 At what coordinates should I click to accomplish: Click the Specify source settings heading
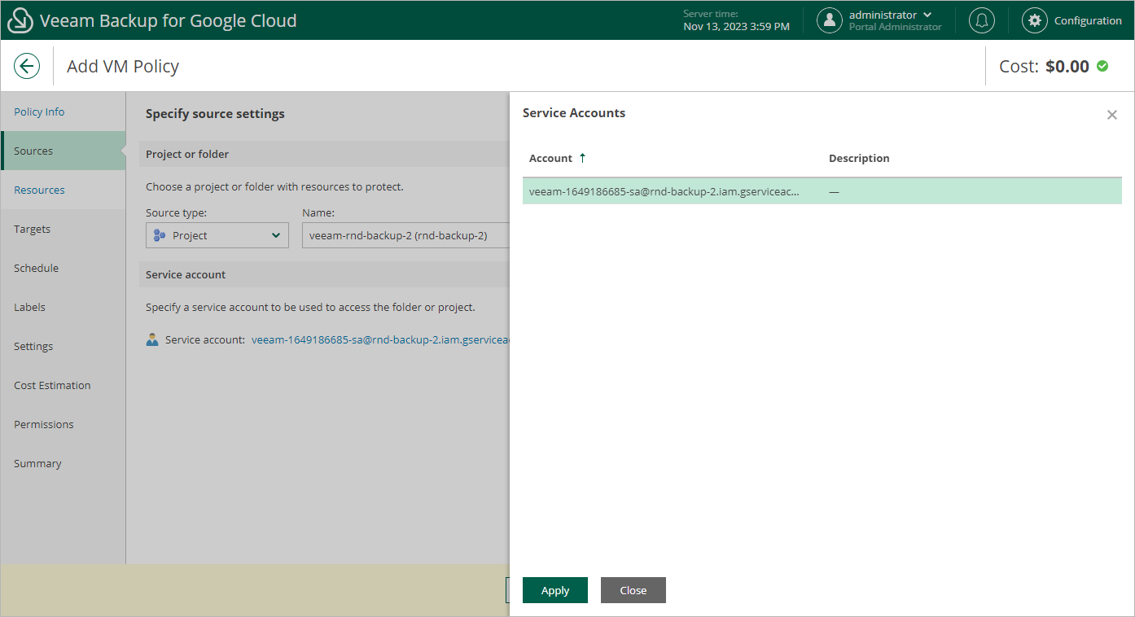215,114
